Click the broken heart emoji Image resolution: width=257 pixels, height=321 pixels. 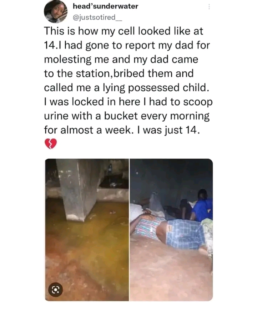coord(51,144)
